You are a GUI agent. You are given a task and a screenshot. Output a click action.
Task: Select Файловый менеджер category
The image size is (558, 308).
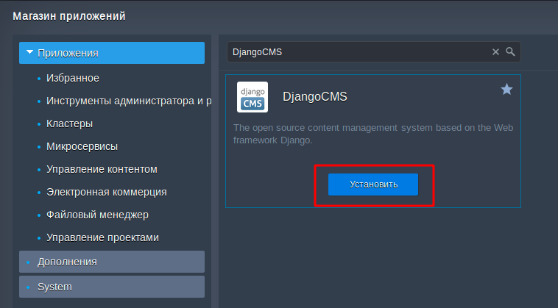coord(97,215)
